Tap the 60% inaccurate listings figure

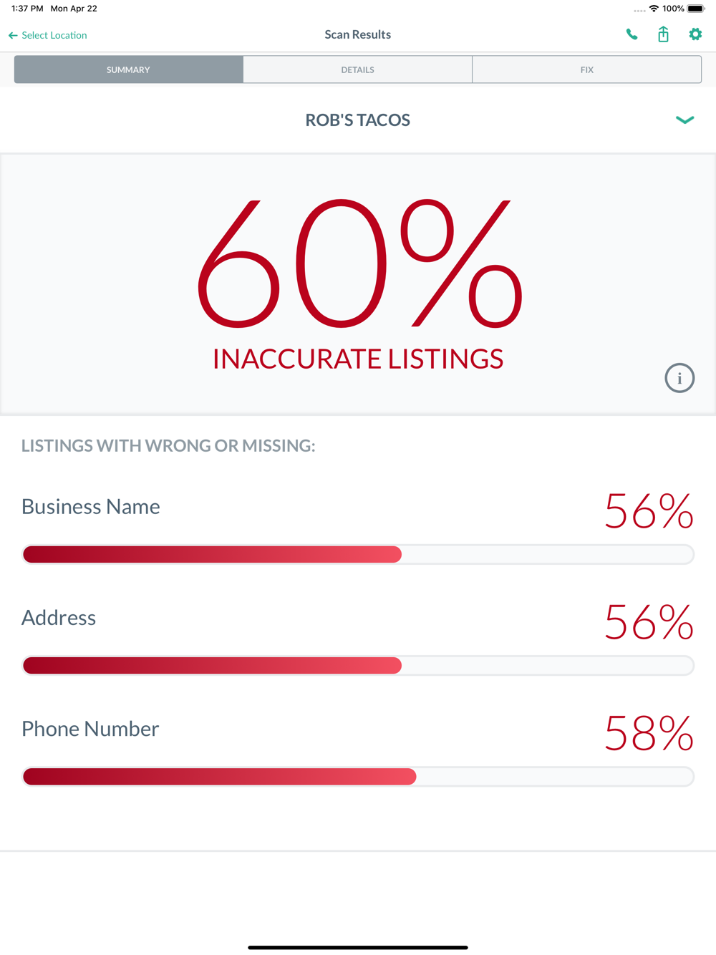click(359, 263)
